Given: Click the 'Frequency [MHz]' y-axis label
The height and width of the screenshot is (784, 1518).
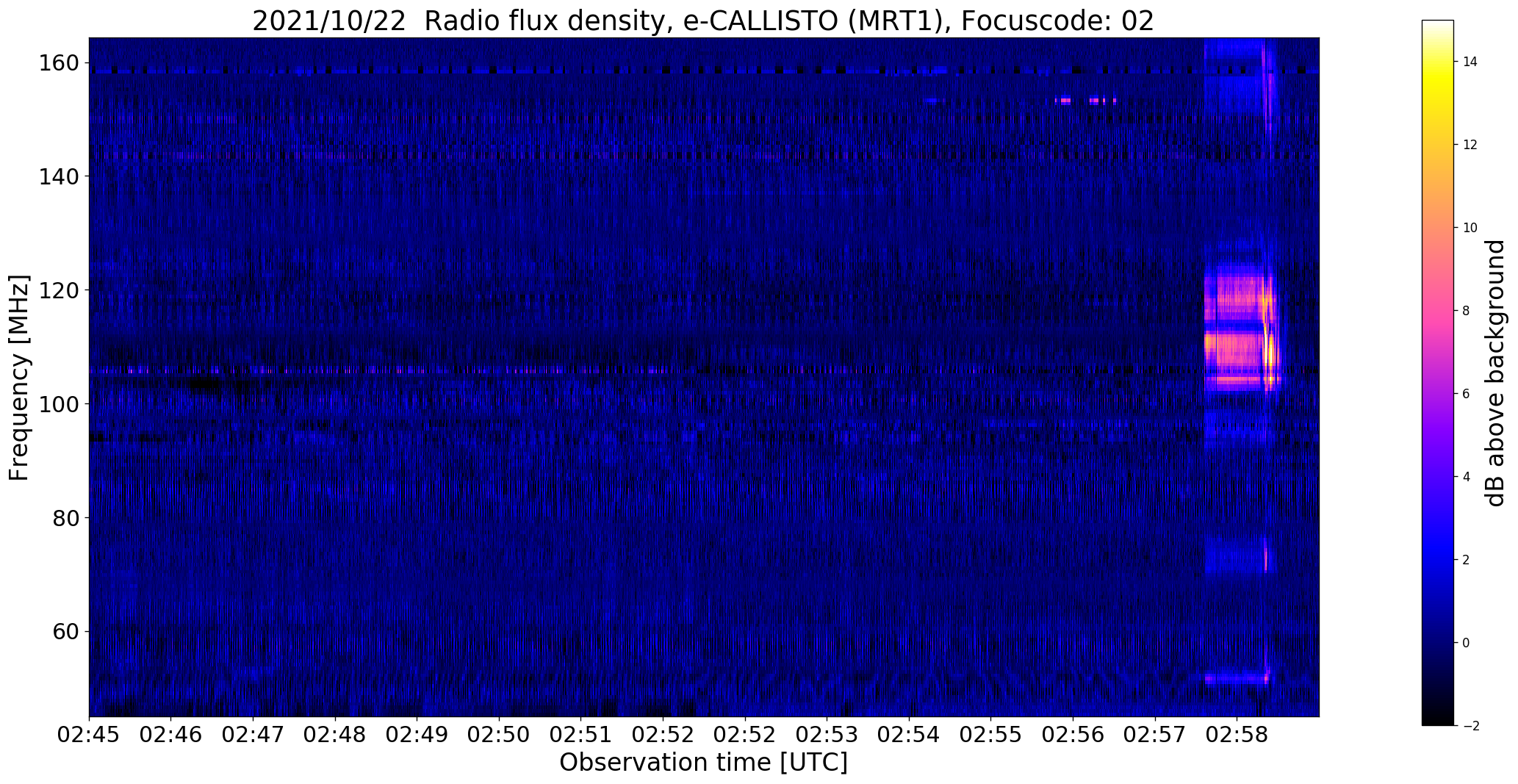Looking at the screenshot, I should pos(19,378).
